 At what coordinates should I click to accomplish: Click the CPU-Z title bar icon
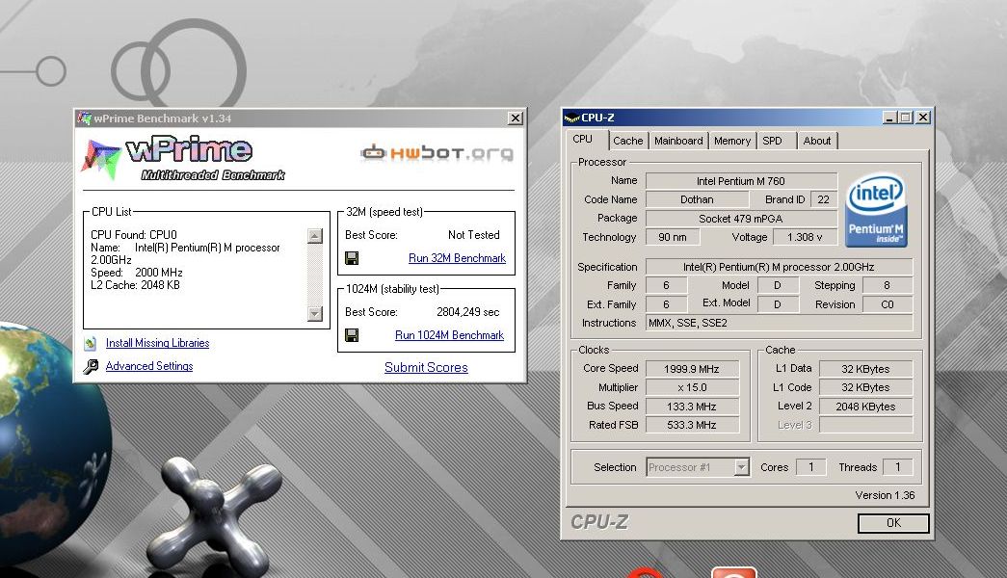coord(571,118)
